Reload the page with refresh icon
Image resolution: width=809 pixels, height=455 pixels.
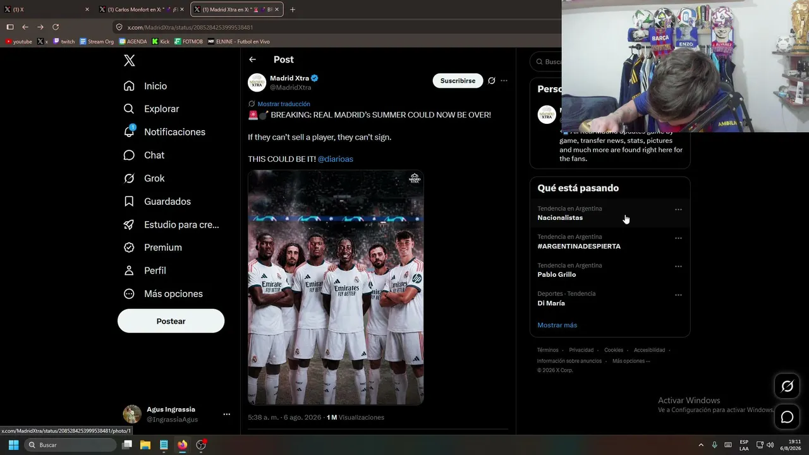pos(56,27)
